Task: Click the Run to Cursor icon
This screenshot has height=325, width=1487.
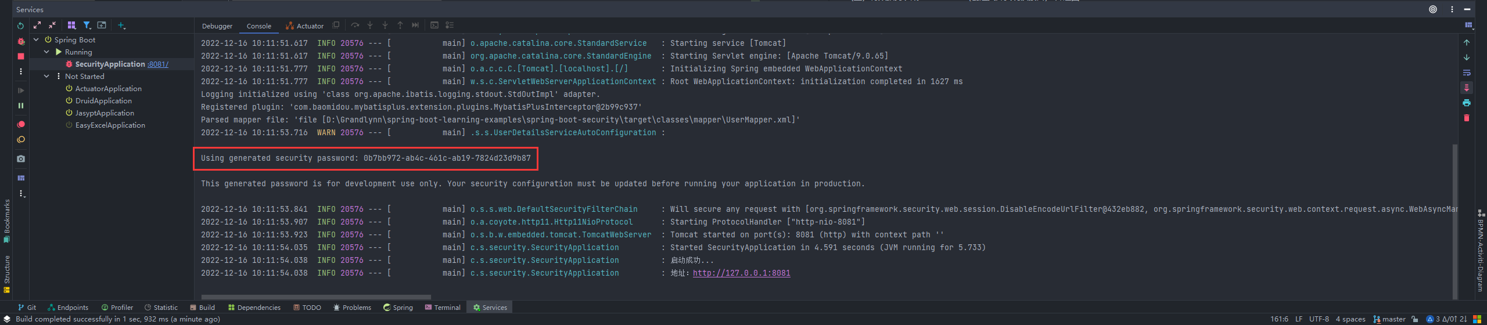Action: tap(415, 25)
